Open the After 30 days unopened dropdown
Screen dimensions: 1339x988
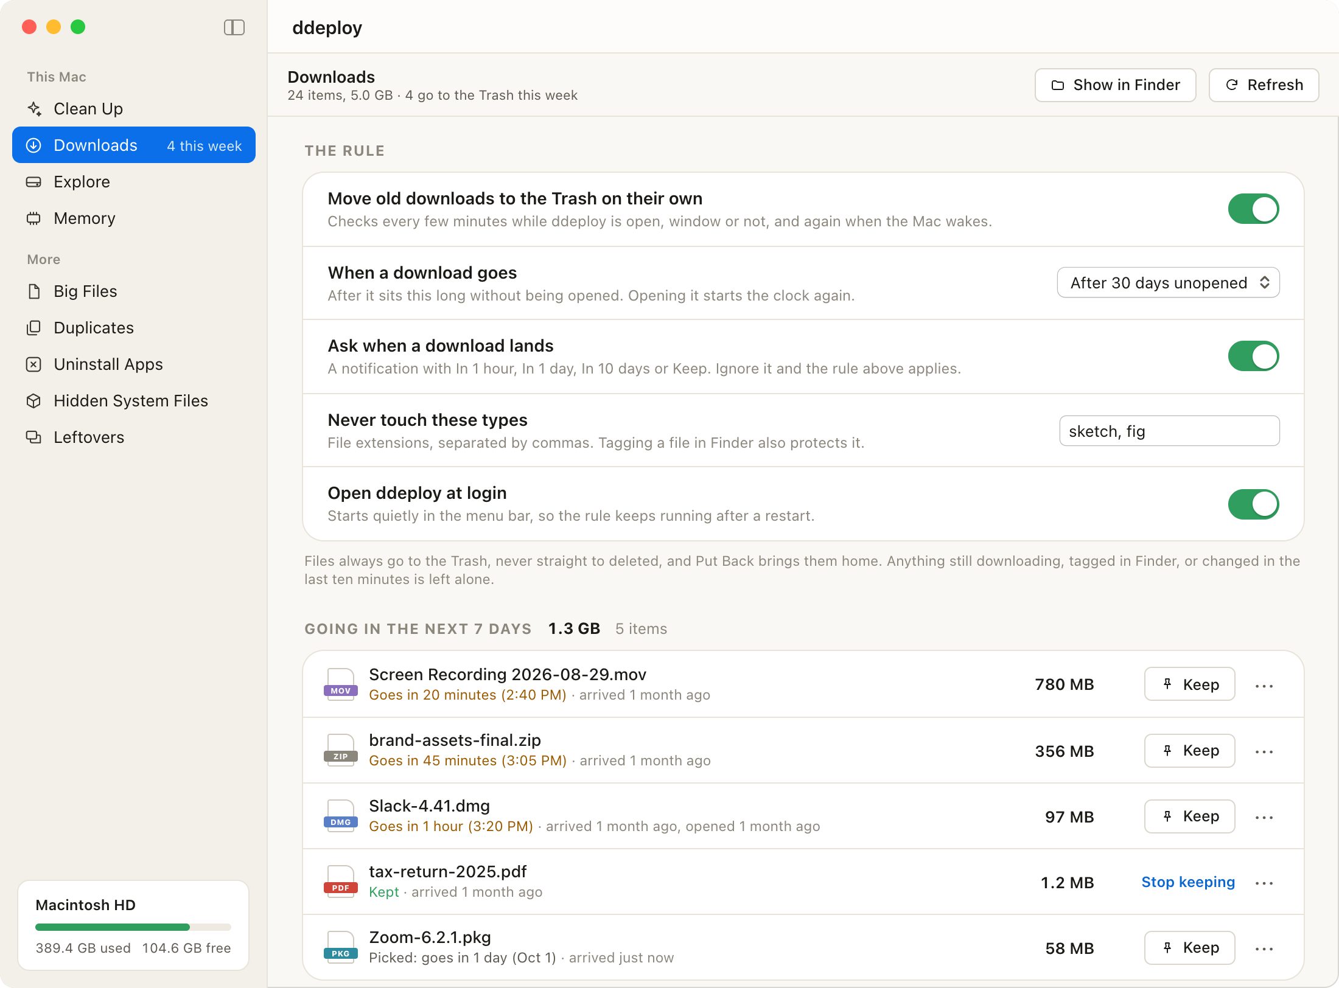pyautogui.click(x=1168, y=283)
